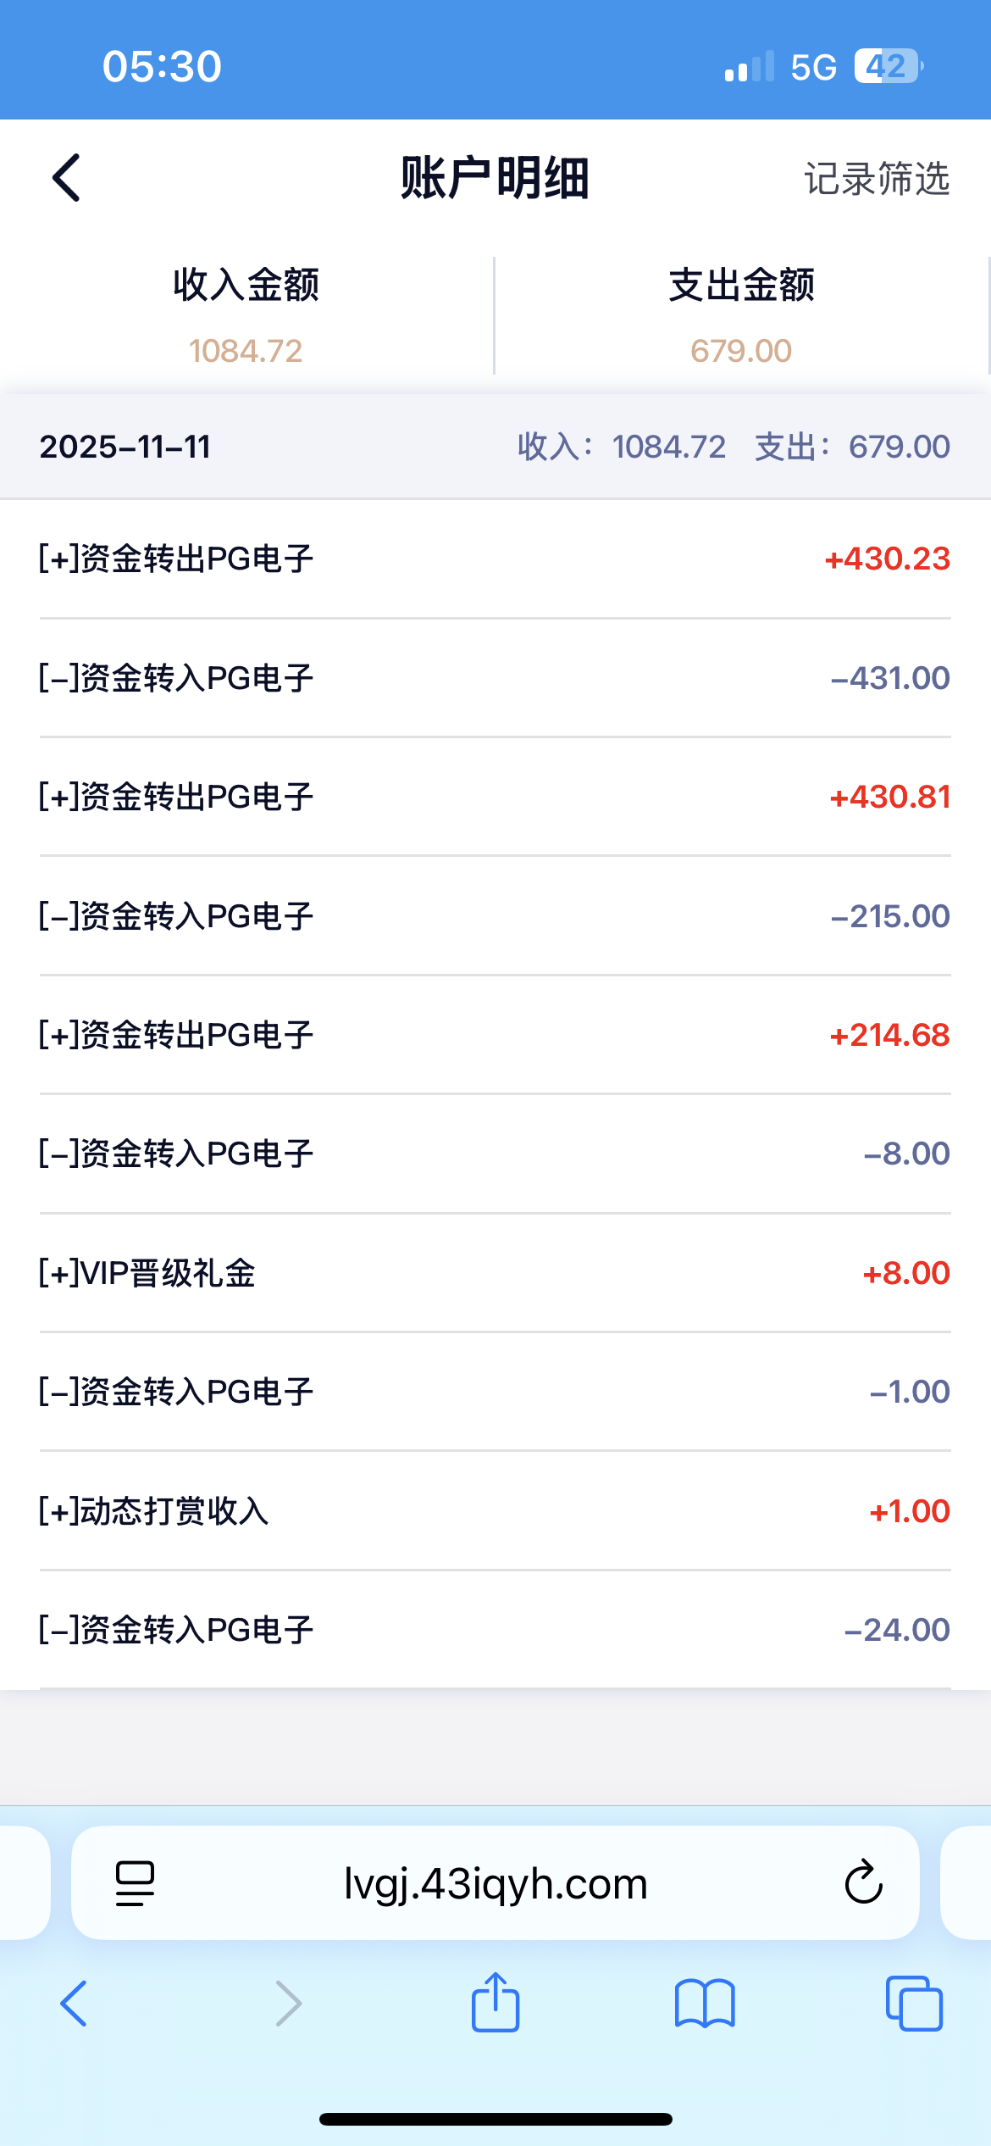Show all Safari tabs icon
The image size is (991, 2146).
[914, 2004]
